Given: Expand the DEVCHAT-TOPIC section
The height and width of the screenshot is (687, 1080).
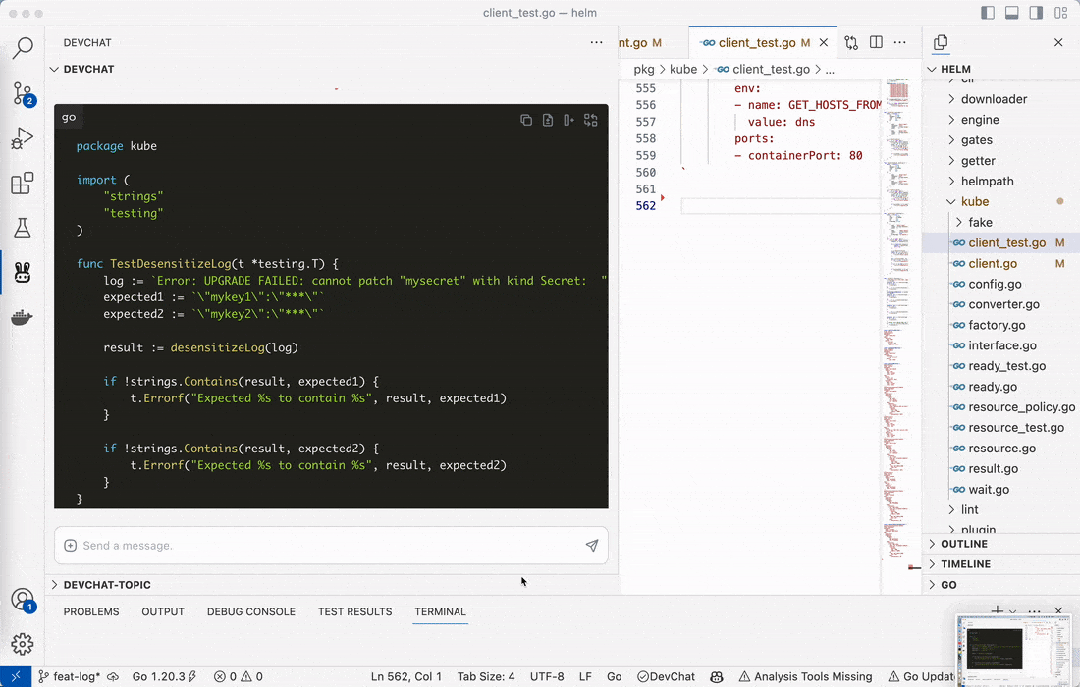Looking at the screenshot, I should click(x=108, y=583).
